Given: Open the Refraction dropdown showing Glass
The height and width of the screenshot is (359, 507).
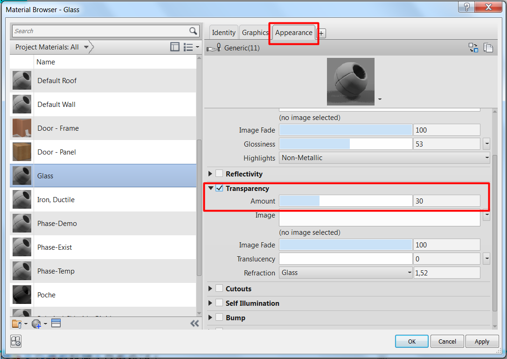Looking at the screenshot, I should [409, 273].
